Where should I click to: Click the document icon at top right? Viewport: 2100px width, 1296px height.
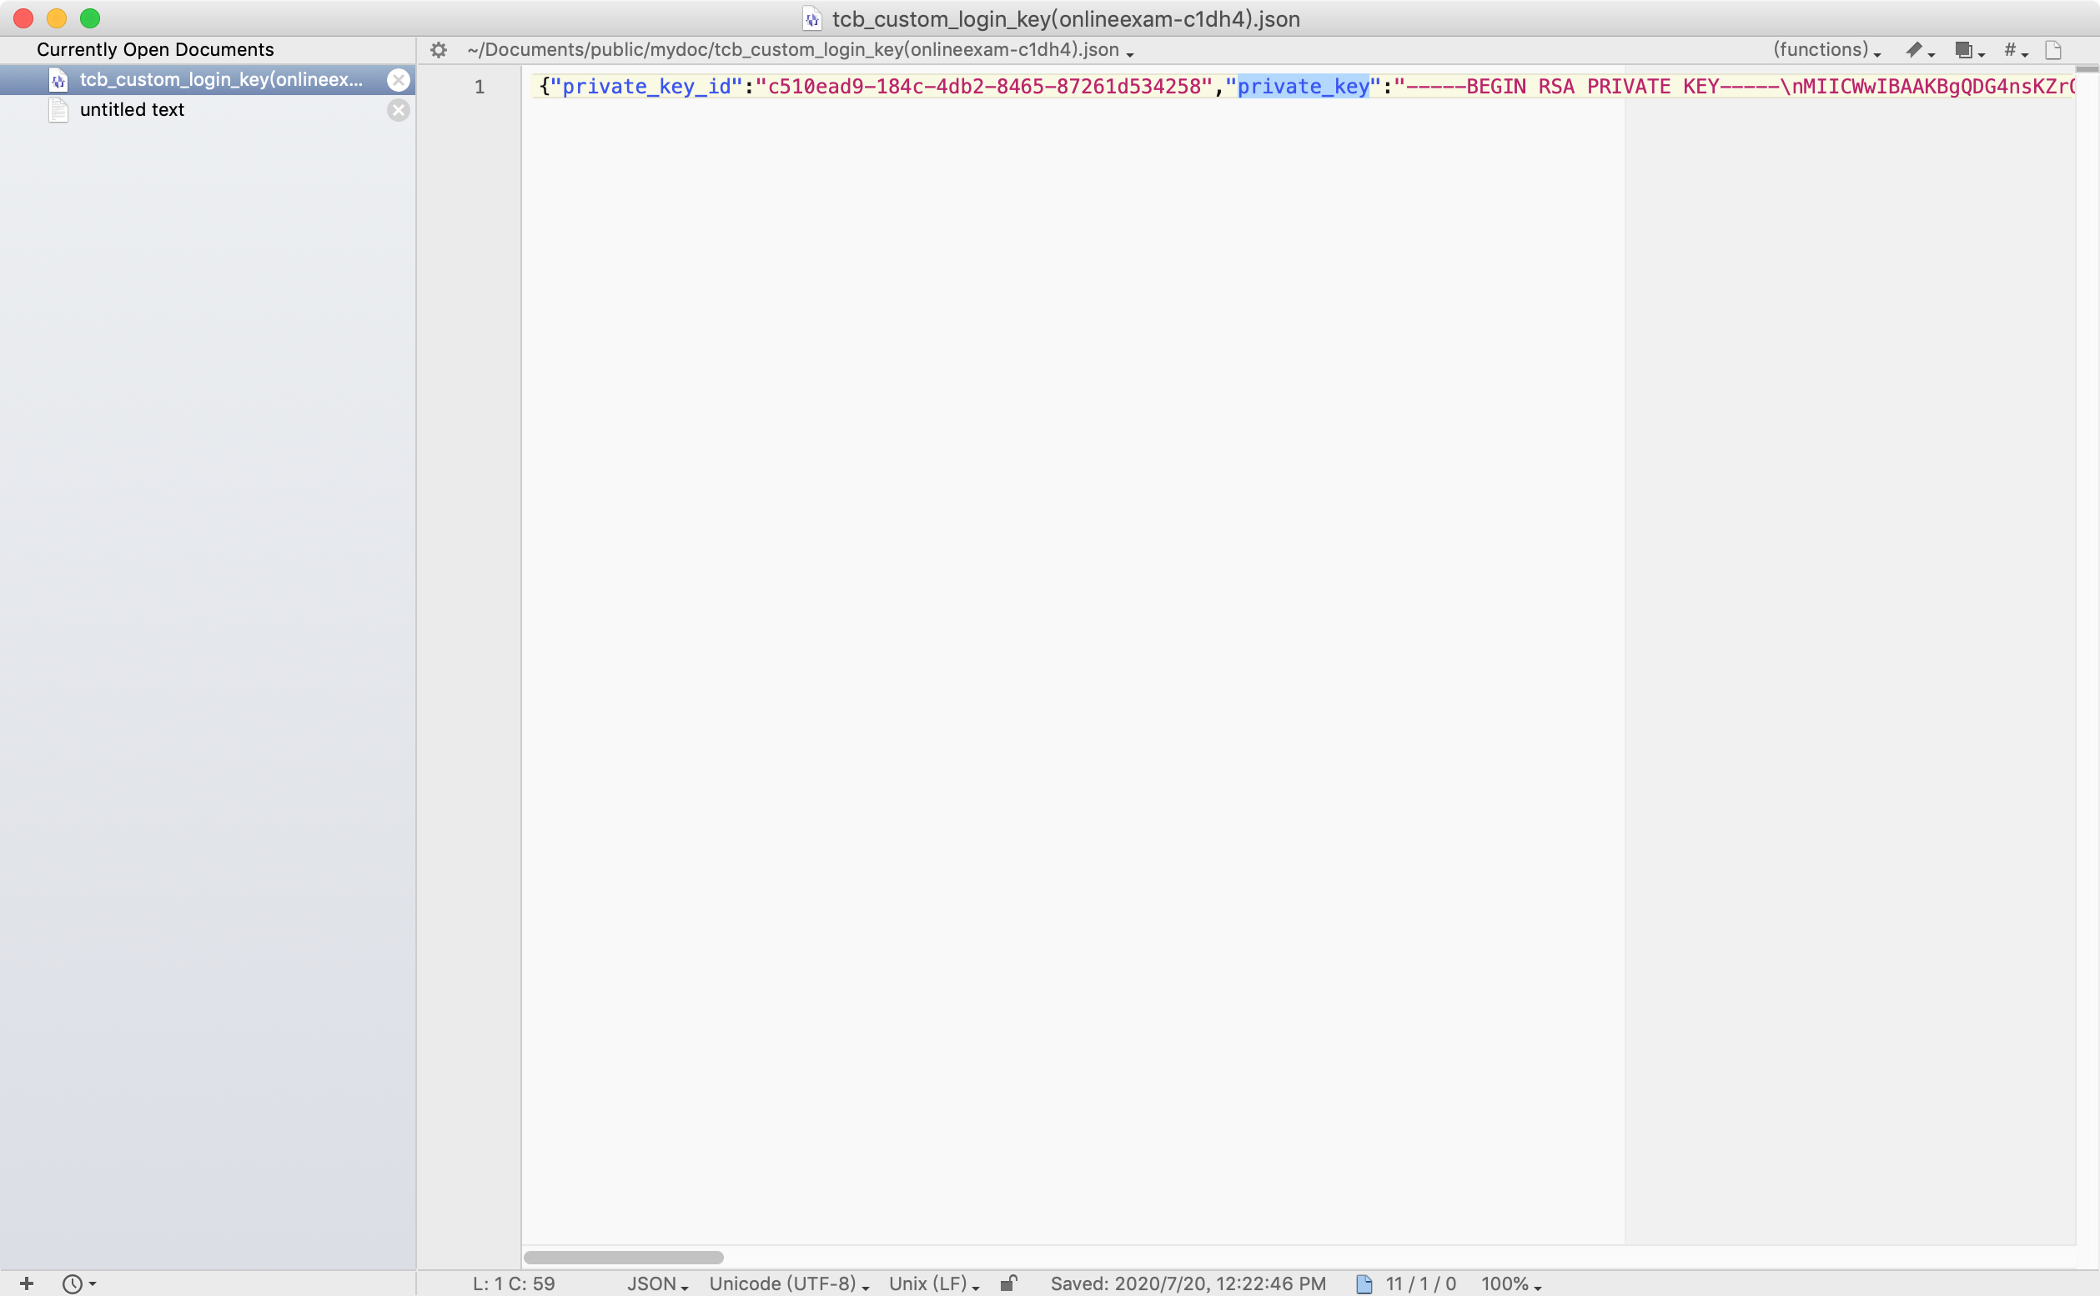click(2054, 50)
